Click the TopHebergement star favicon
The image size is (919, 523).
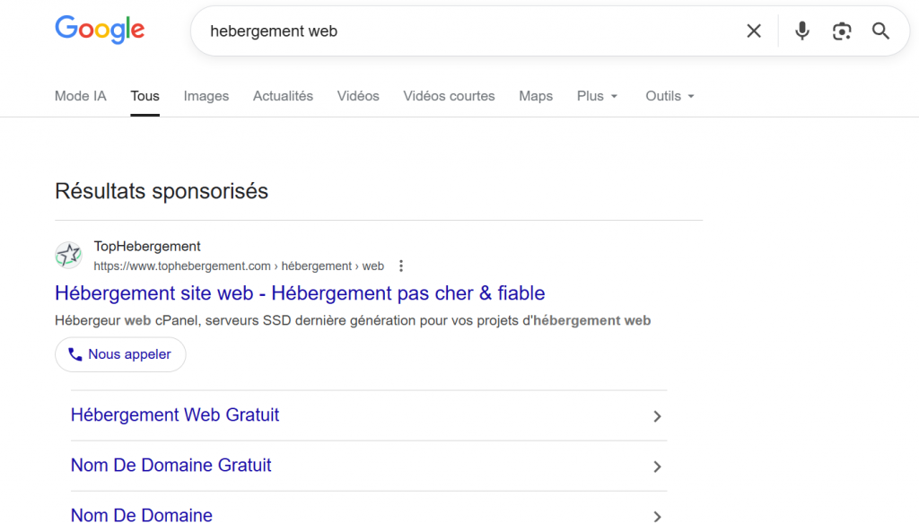(68, 255)
